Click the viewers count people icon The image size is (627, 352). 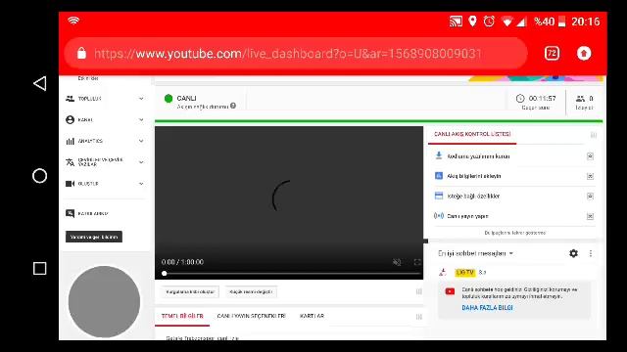coord(580,98)
